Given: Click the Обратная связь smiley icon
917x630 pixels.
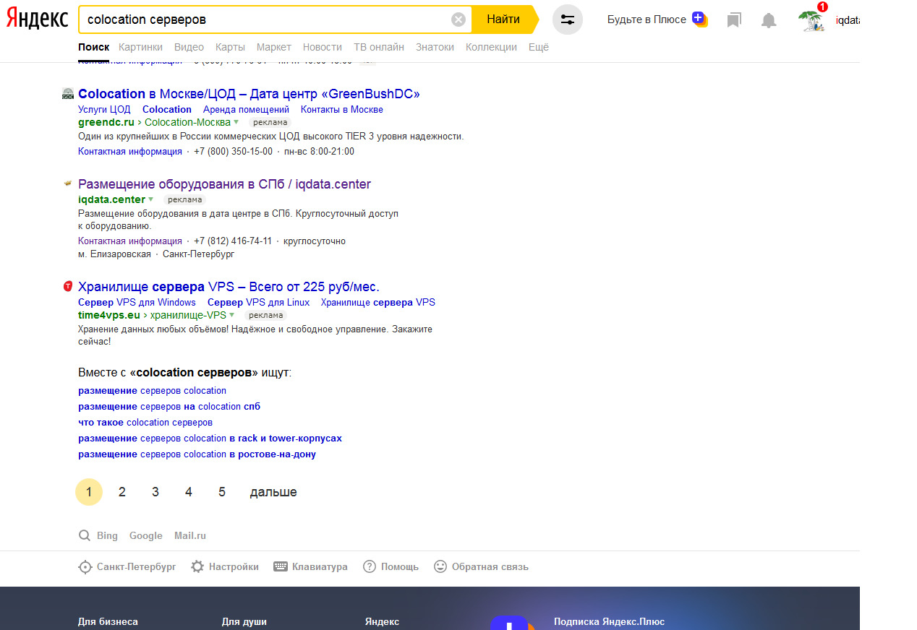Looking at the screenshot, I should 440,567.
